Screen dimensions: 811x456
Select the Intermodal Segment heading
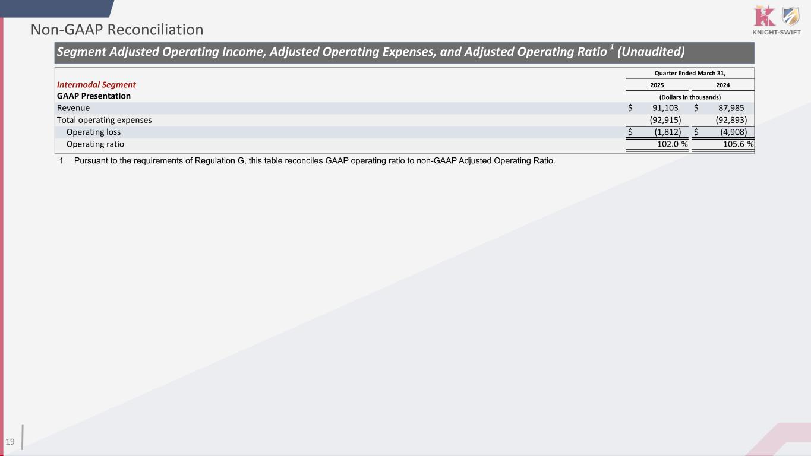(x=96, y=85)
